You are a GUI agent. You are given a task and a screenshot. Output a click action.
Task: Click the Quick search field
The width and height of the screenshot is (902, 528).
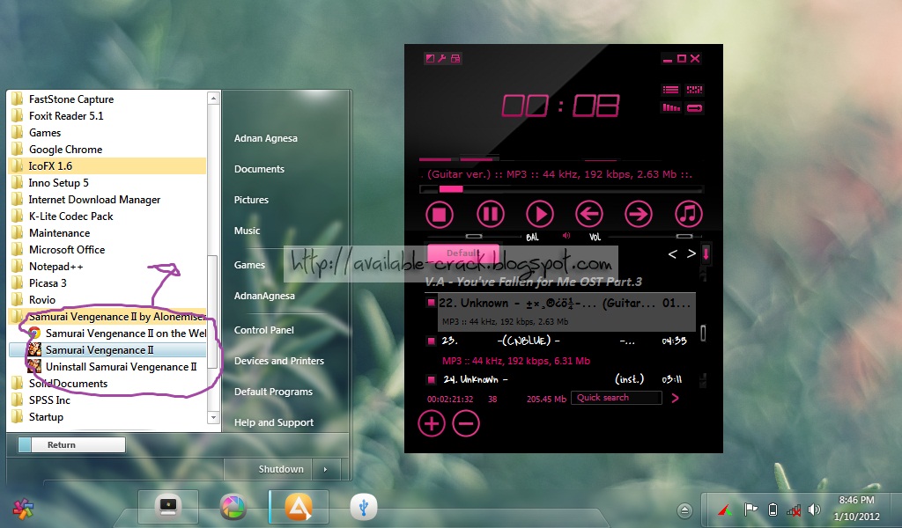coord(616,398)
